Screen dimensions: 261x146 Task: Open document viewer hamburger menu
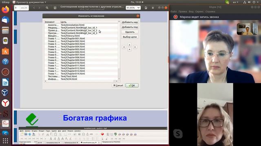coord(153,8)
